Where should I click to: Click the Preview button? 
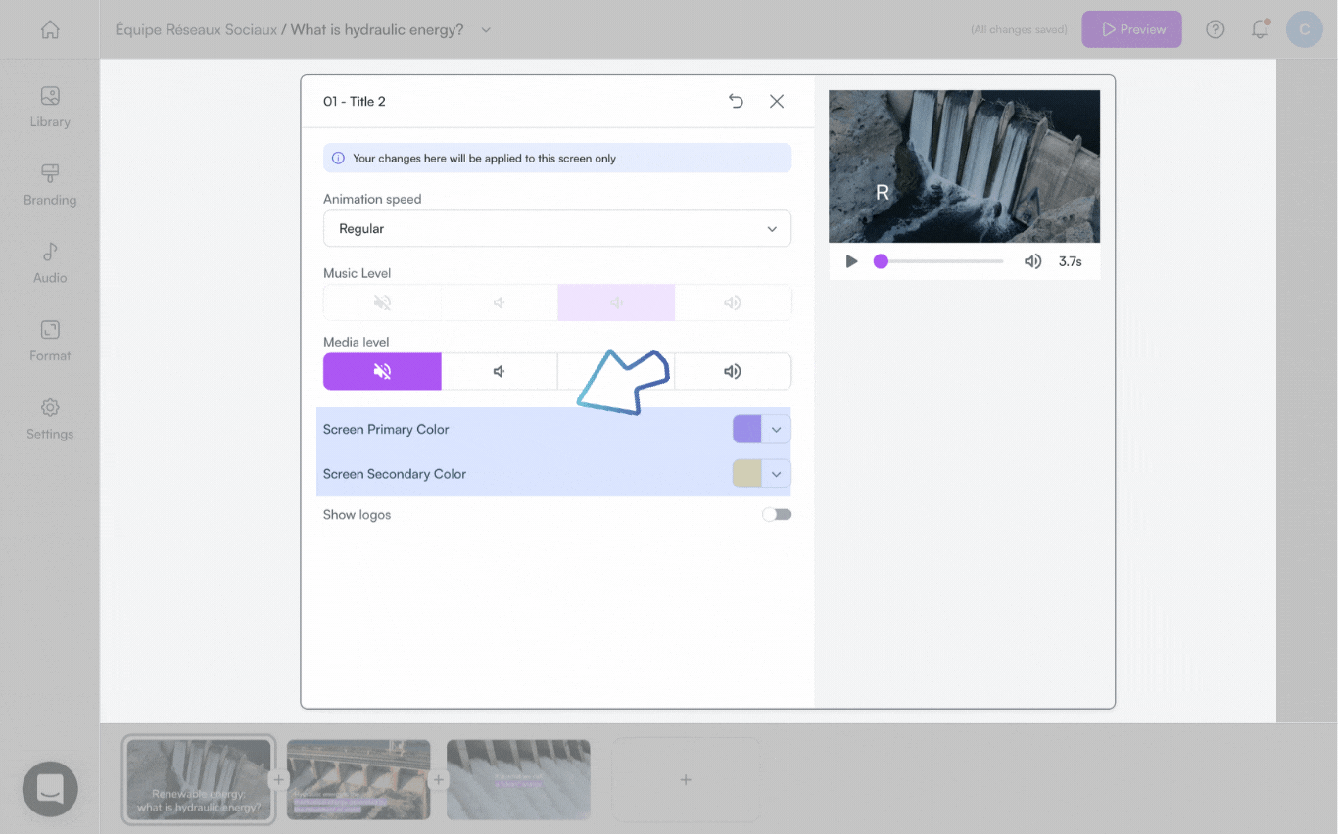click(1131, 29)
